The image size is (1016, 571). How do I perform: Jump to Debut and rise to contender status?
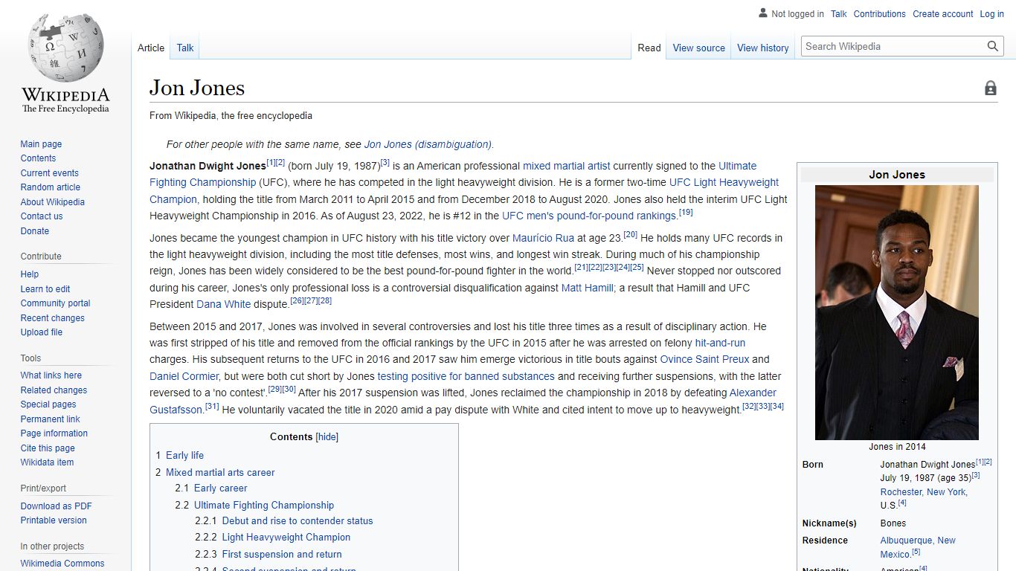pos(298,521)
